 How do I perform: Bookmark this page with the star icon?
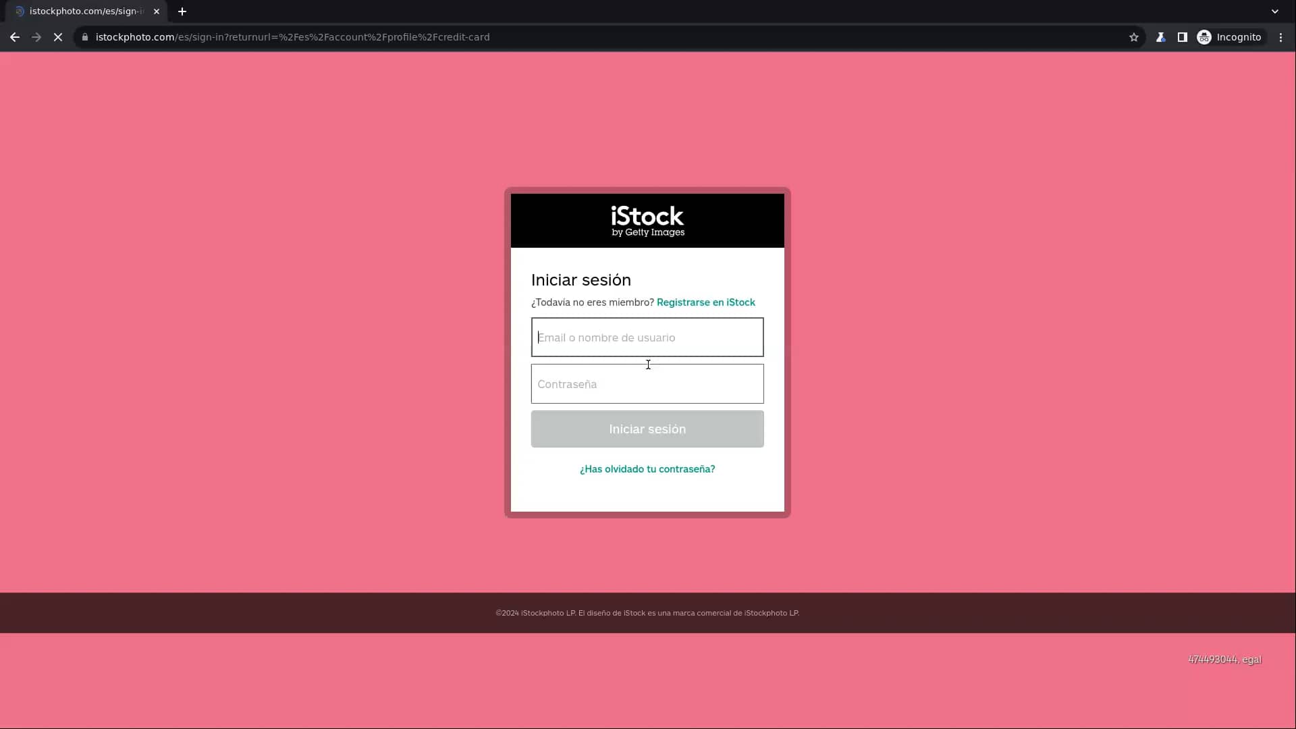tap(1134, 37)
